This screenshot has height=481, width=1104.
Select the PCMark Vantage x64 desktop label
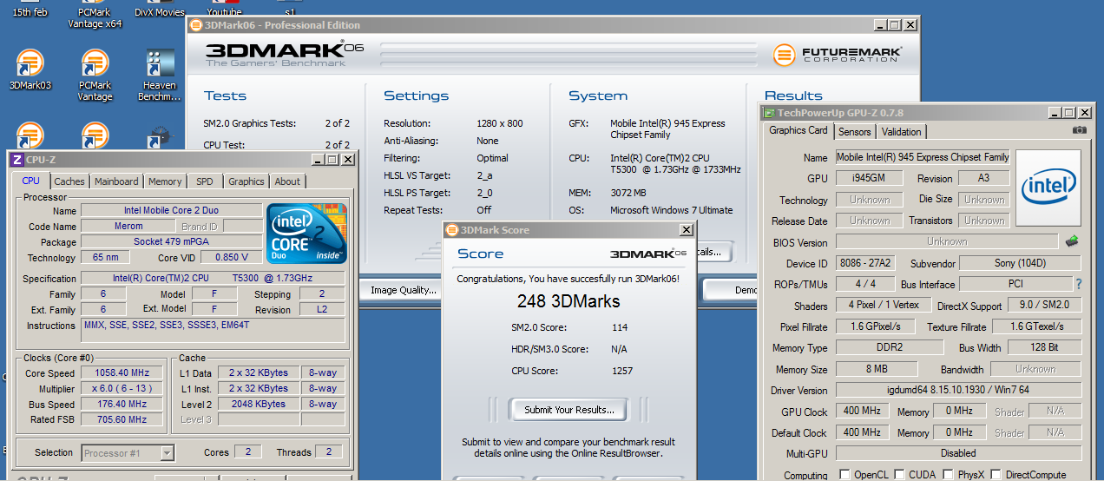point(95,18)
